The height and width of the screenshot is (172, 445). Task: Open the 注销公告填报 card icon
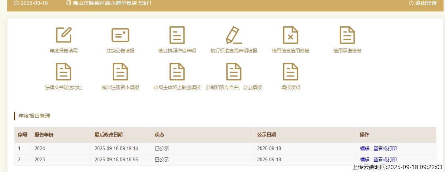120,35
